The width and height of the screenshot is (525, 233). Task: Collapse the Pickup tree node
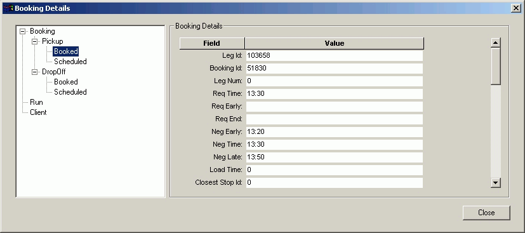(x=34, y=41)
